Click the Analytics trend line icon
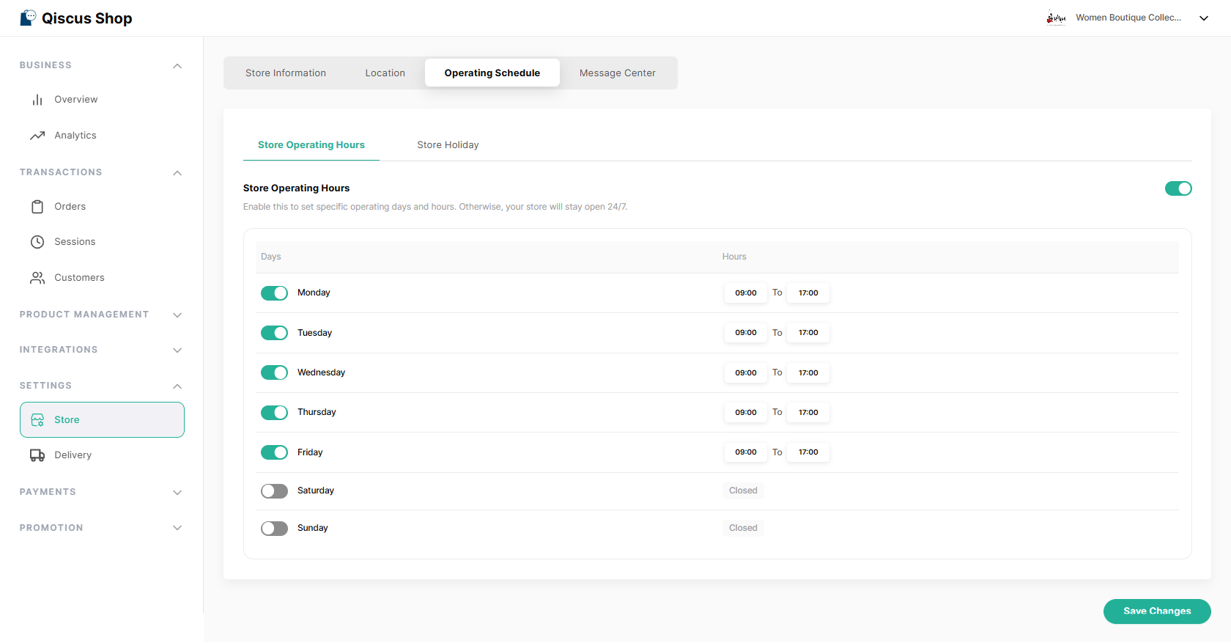The image size is (1231, 643). (x=37, y=136)
